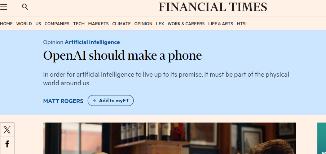Screen dimensions: 326x154
Task: Click the search magnifier icon
Action: click(25, 7)
